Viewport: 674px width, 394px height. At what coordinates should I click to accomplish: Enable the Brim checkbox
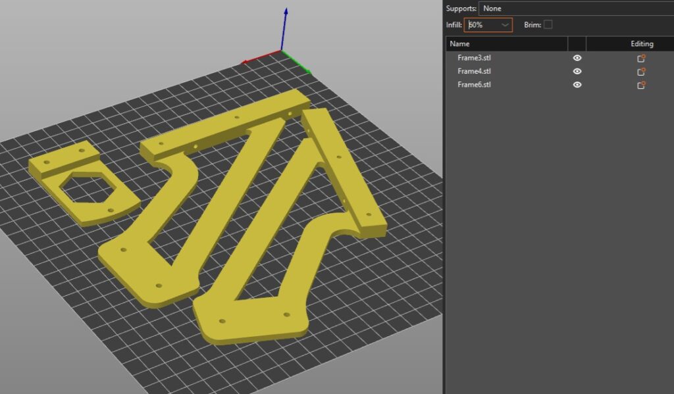(x=548, y=25)
